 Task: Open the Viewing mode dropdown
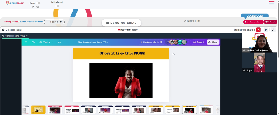(x=46, y=42)
